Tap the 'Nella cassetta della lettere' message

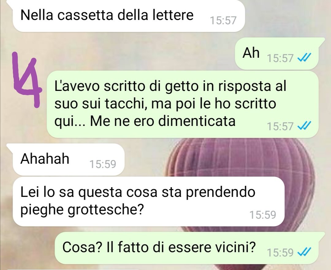pos(129,16)
